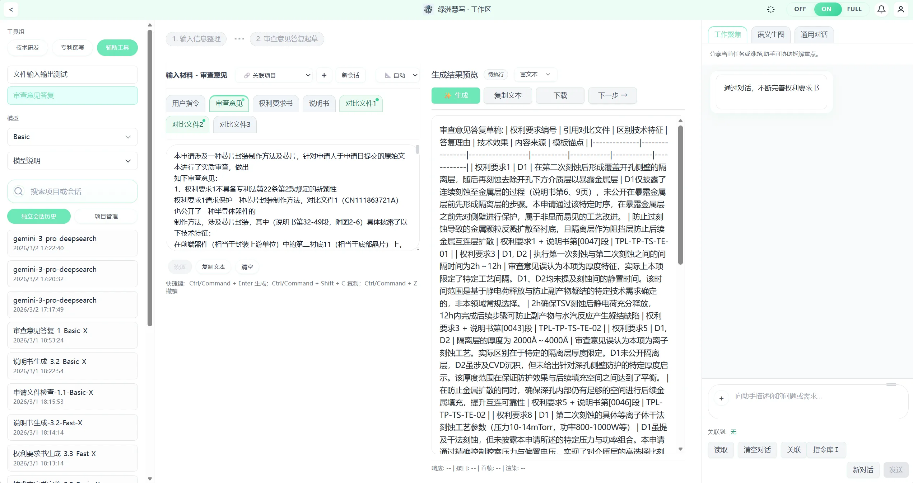This screenshot has width=913, height=483.
Task: Switch mode to FULL
Action: [854, 9]
